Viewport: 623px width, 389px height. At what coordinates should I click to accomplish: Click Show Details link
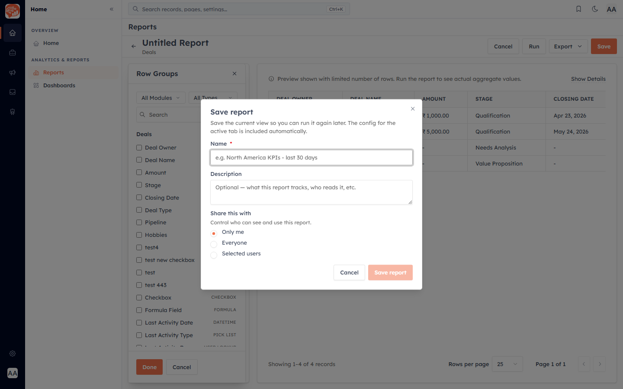(588, 79)
